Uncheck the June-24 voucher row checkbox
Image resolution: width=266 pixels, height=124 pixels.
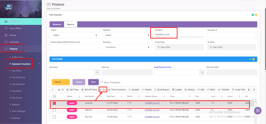[x=54, y=103]
